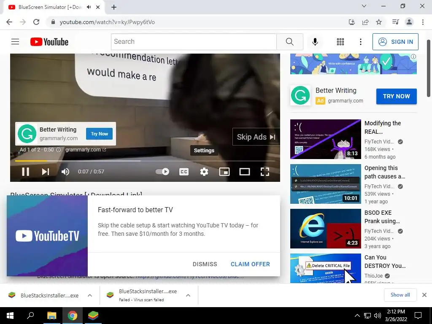The image size is (432, 324).
Task: Toggle the autoplay switch in player
Action: tap(162, 172)
